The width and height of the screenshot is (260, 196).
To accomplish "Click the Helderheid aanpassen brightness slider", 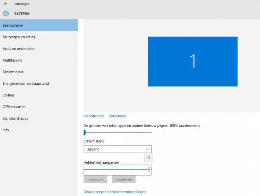I will coord(149,169).
